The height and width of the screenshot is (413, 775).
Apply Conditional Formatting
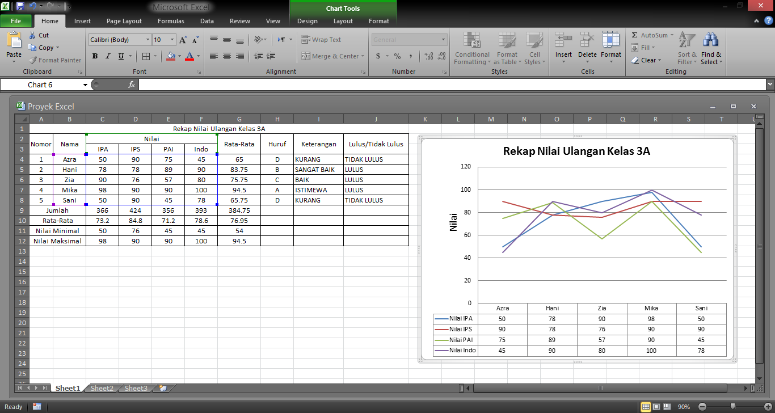coord(471,49)
